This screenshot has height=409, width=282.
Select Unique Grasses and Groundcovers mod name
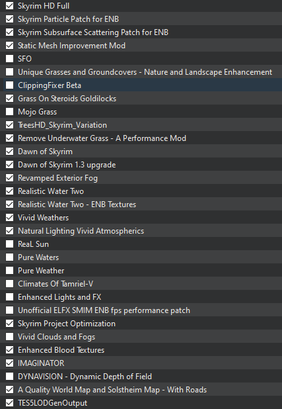coord(145,72)
